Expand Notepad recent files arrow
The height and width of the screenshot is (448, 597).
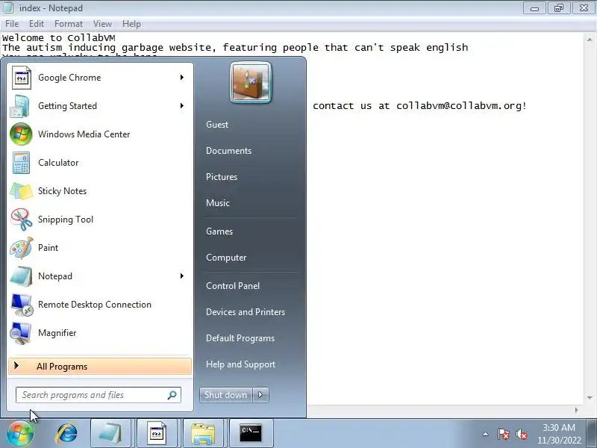coord(182,276)
